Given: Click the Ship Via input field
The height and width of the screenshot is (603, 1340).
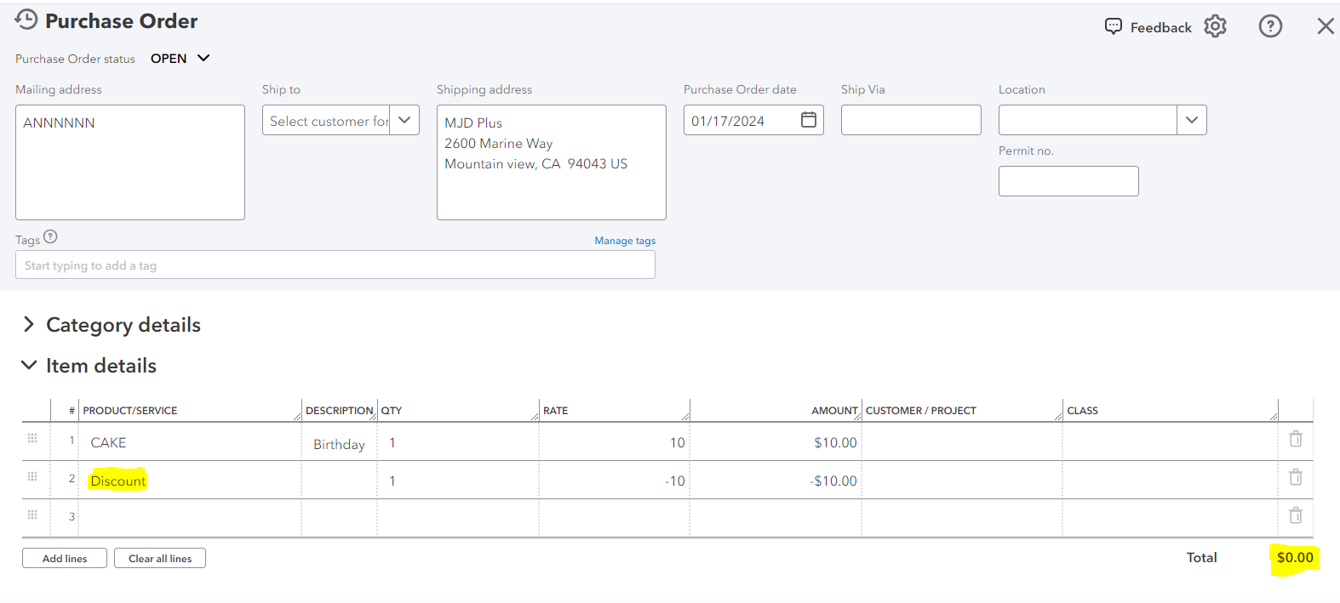Looking at the screenshot, I should coord(911,120).
